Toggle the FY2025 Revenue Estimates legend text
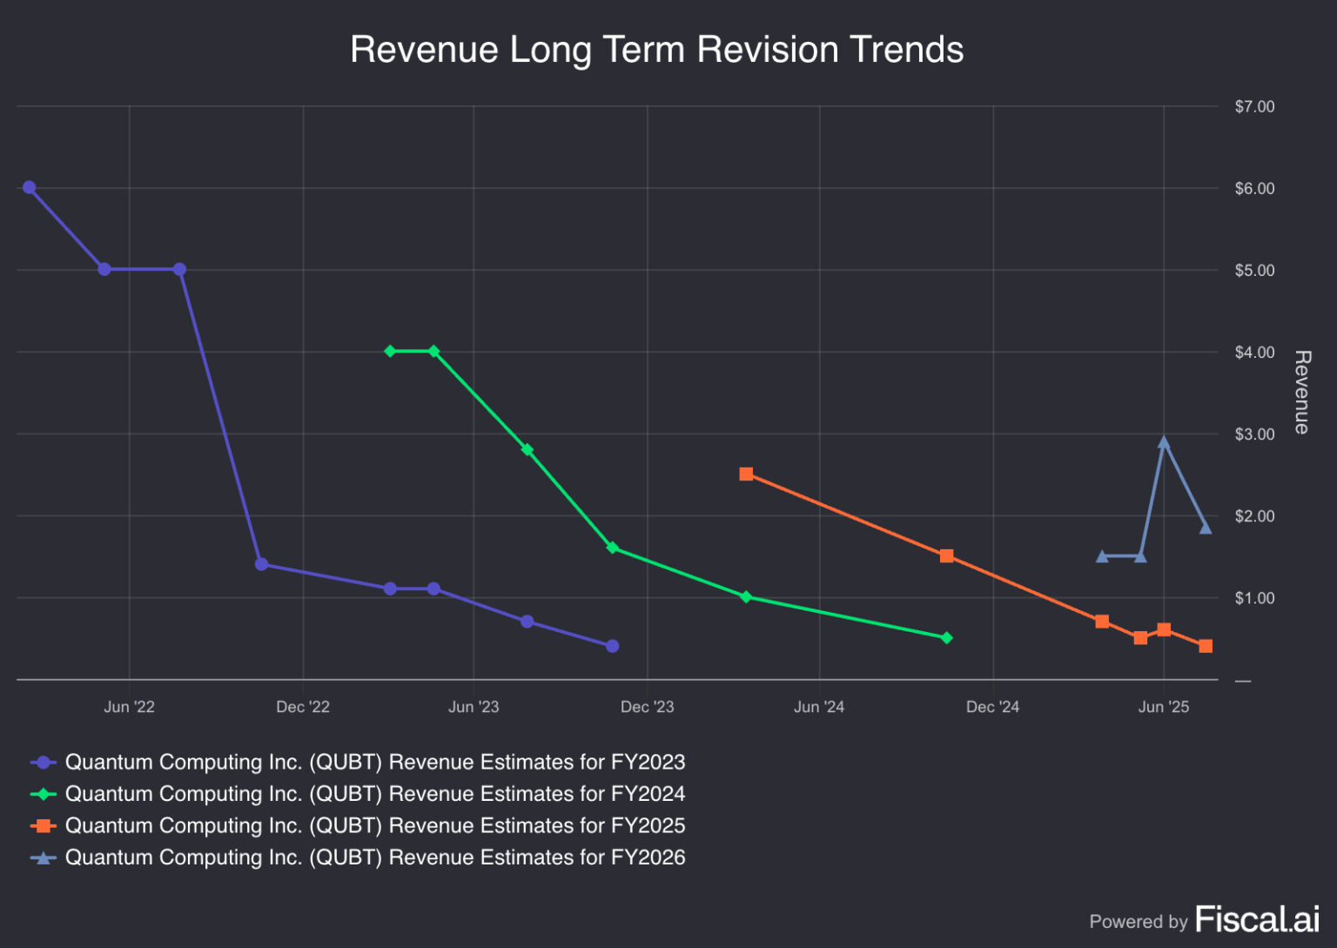Viewport: 1337px width, 948px height. pyautogui.click(x=375, y=826)
